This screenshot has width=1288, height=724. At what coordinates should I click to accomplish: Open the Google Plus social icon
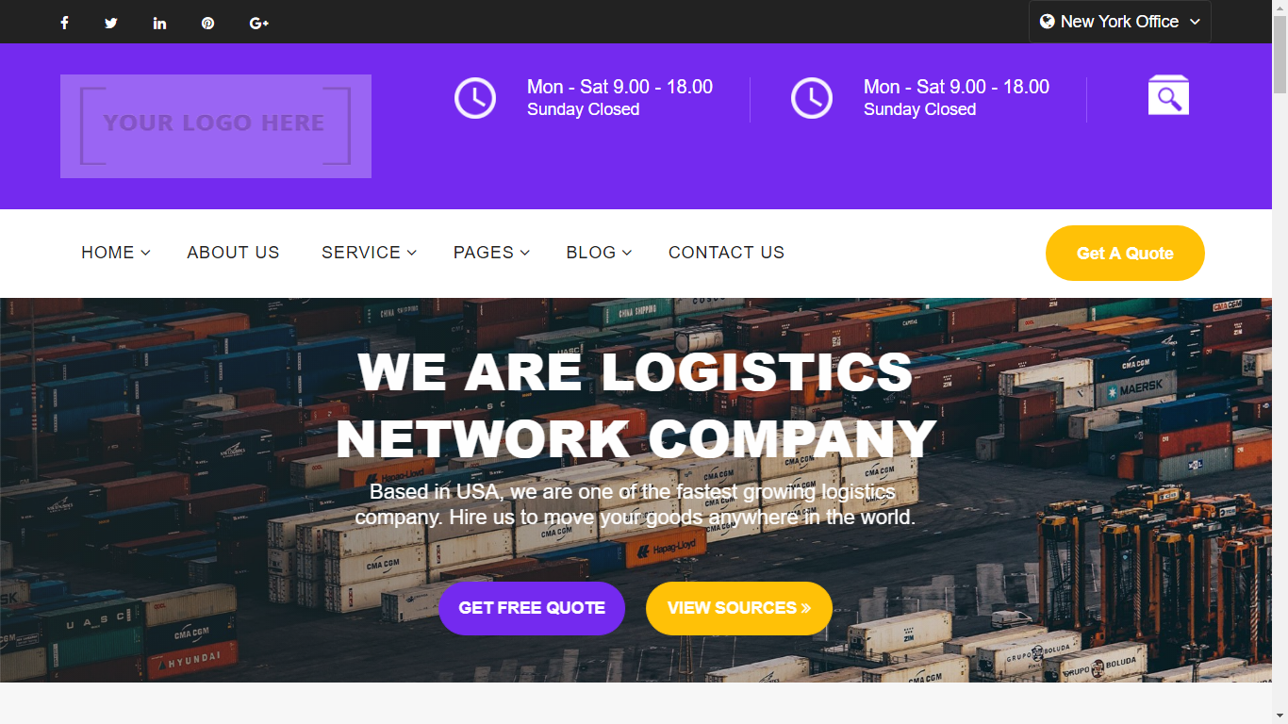259,23
